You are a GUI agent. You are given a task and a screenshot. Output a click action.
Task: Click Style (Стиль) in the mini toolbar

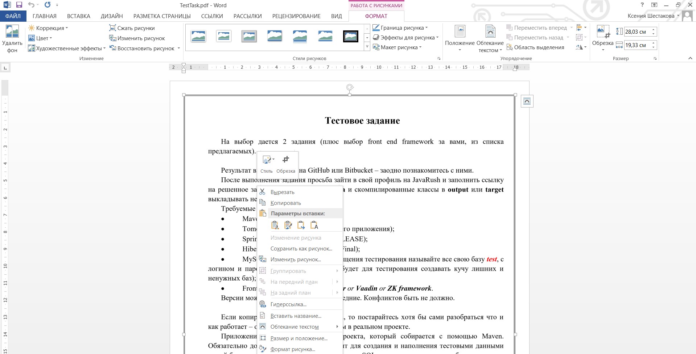[x=267, y=164]
